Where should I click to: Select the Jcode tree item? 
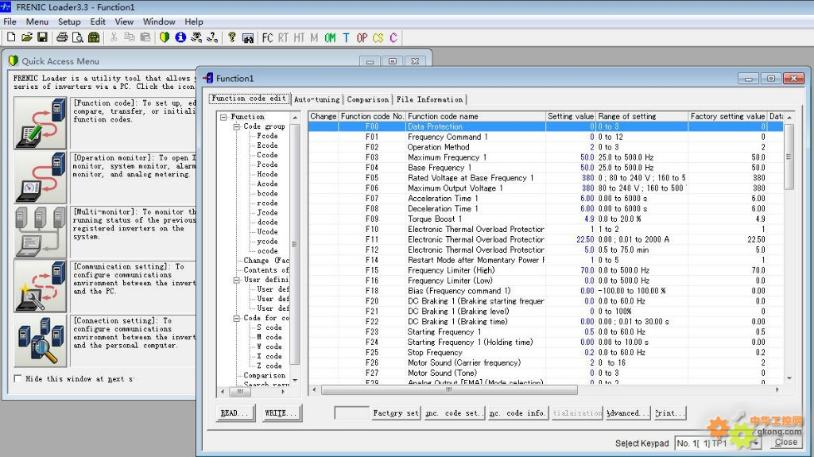[x=267, y=212]
